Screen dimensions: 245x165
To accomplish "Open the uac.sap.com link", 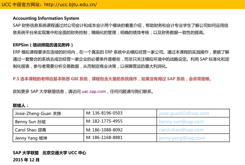I will pyautogui.click(x=94, y=92).
